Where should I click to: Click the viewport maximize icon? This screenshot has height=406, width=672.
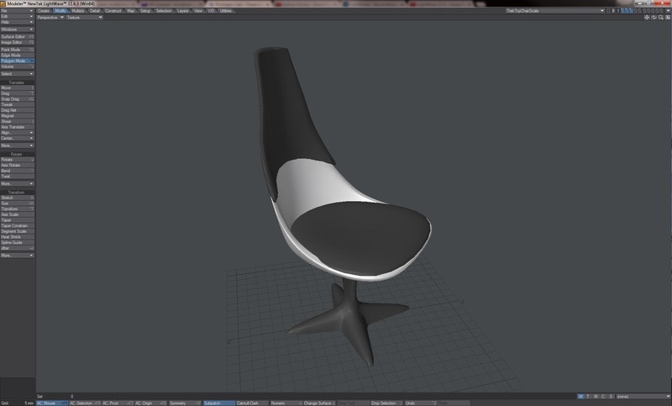667,18
